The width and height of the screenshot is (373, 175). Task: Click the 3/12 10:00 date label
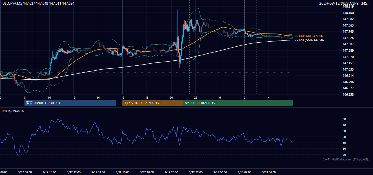point(49,172)
